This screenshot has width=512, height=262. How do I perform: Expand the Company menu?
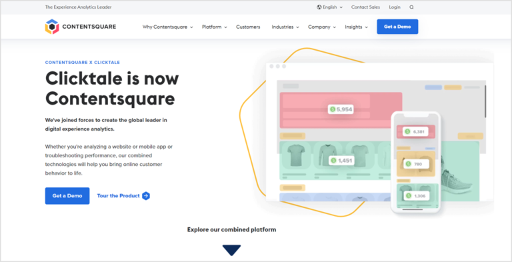point(321,27)
